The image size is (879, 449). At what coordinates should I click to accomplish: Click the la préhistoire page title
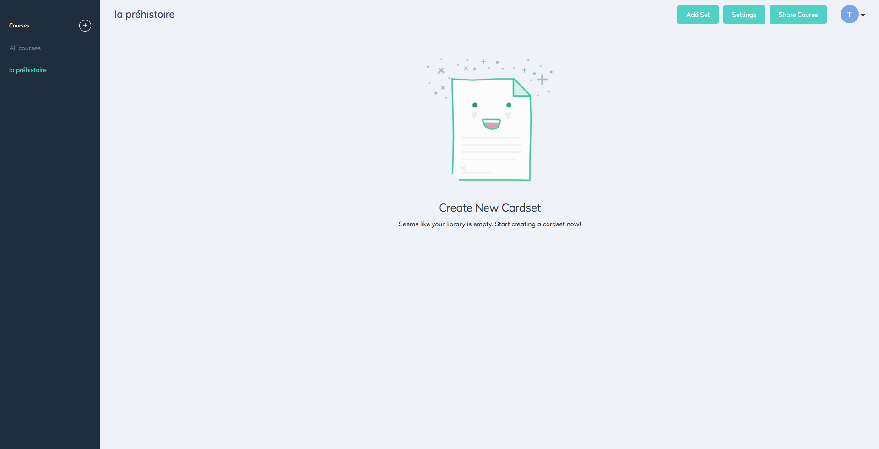click(144, 15)
